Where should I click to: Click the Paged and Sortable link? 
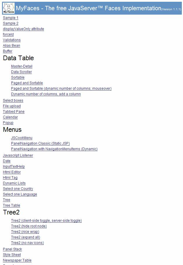27,83
